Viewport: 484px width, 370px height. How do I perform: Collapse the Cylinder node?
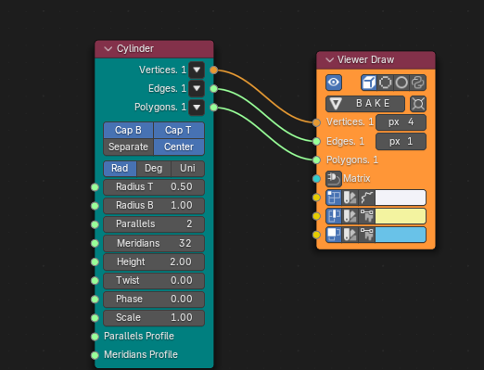pos(108,49)
